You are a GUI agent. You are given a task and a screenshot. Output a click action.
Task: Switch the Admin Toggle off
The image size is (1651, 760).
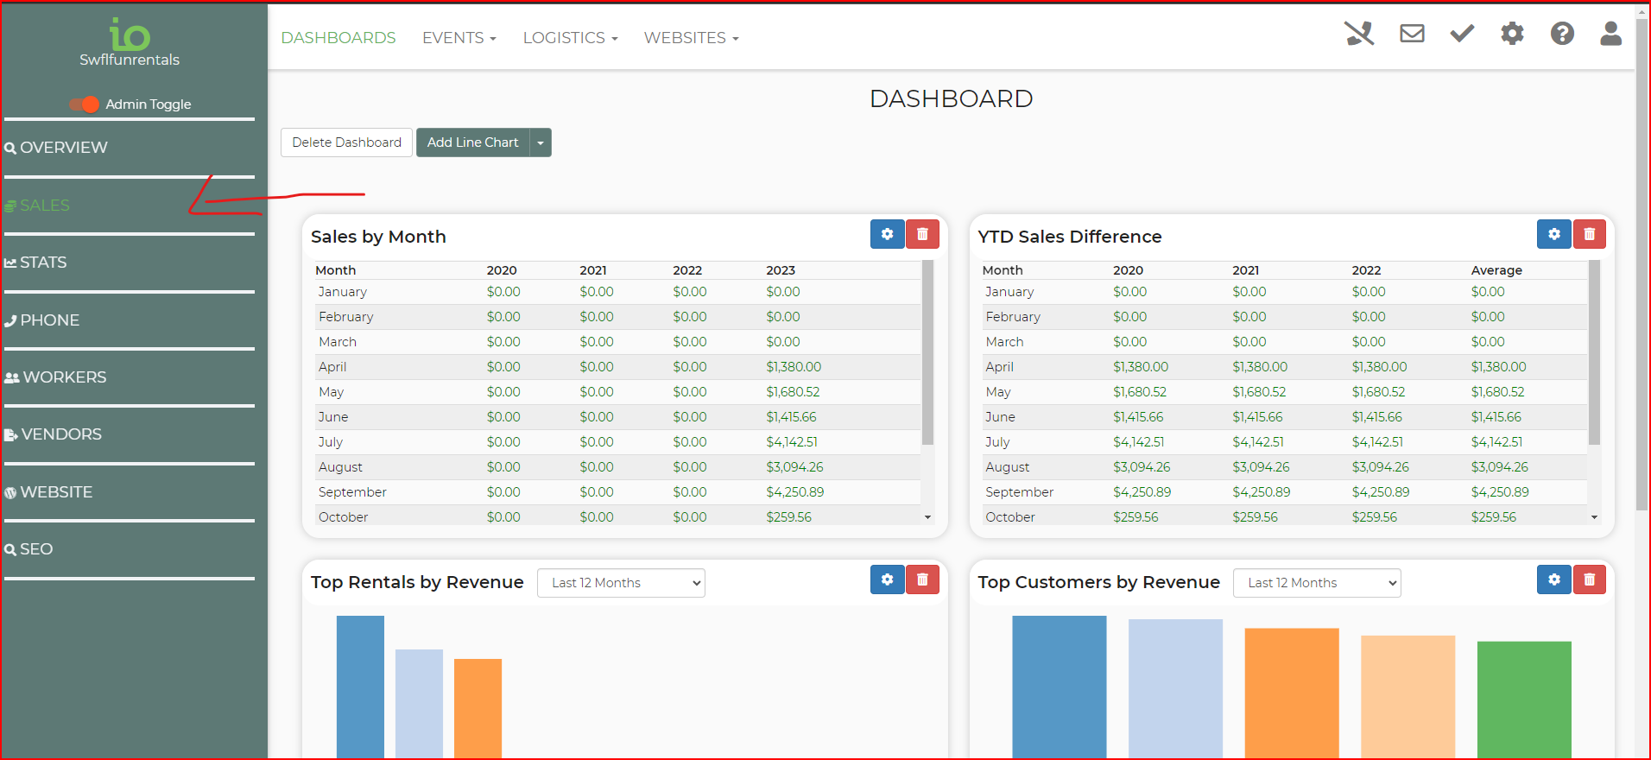pyautogui.click(x=85, y=104)
